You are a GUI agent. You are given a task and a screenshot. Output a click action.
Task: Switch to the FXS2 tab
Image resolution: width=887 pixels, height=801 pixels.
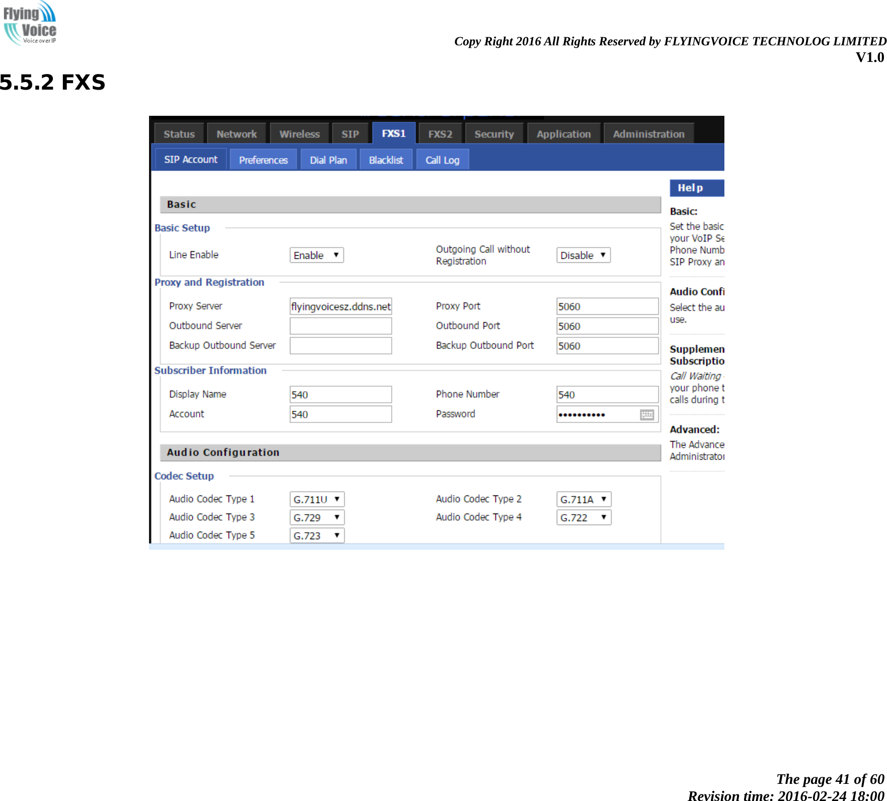(440, 133)
